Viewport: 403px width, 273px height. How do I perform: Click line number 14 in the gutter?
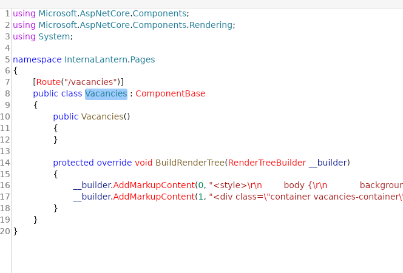(5, 163)
